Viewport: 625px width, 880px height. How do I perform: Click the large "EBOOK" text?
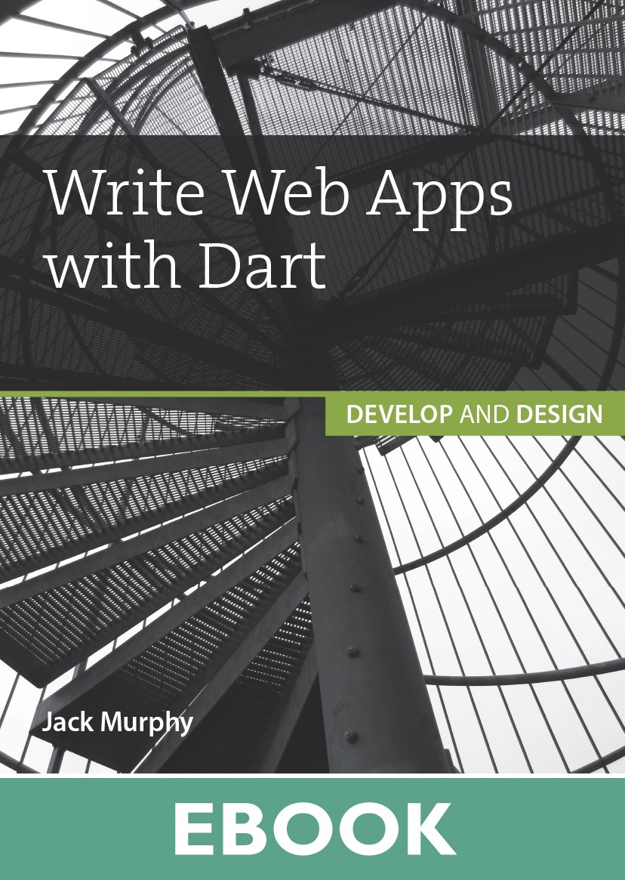[312, 829]
